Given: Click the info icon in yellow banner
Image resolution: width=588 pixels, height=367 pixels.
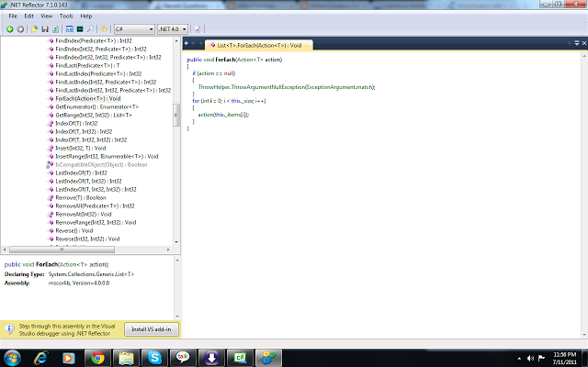Looking at the screenshot, I should (x=9, y=329).
